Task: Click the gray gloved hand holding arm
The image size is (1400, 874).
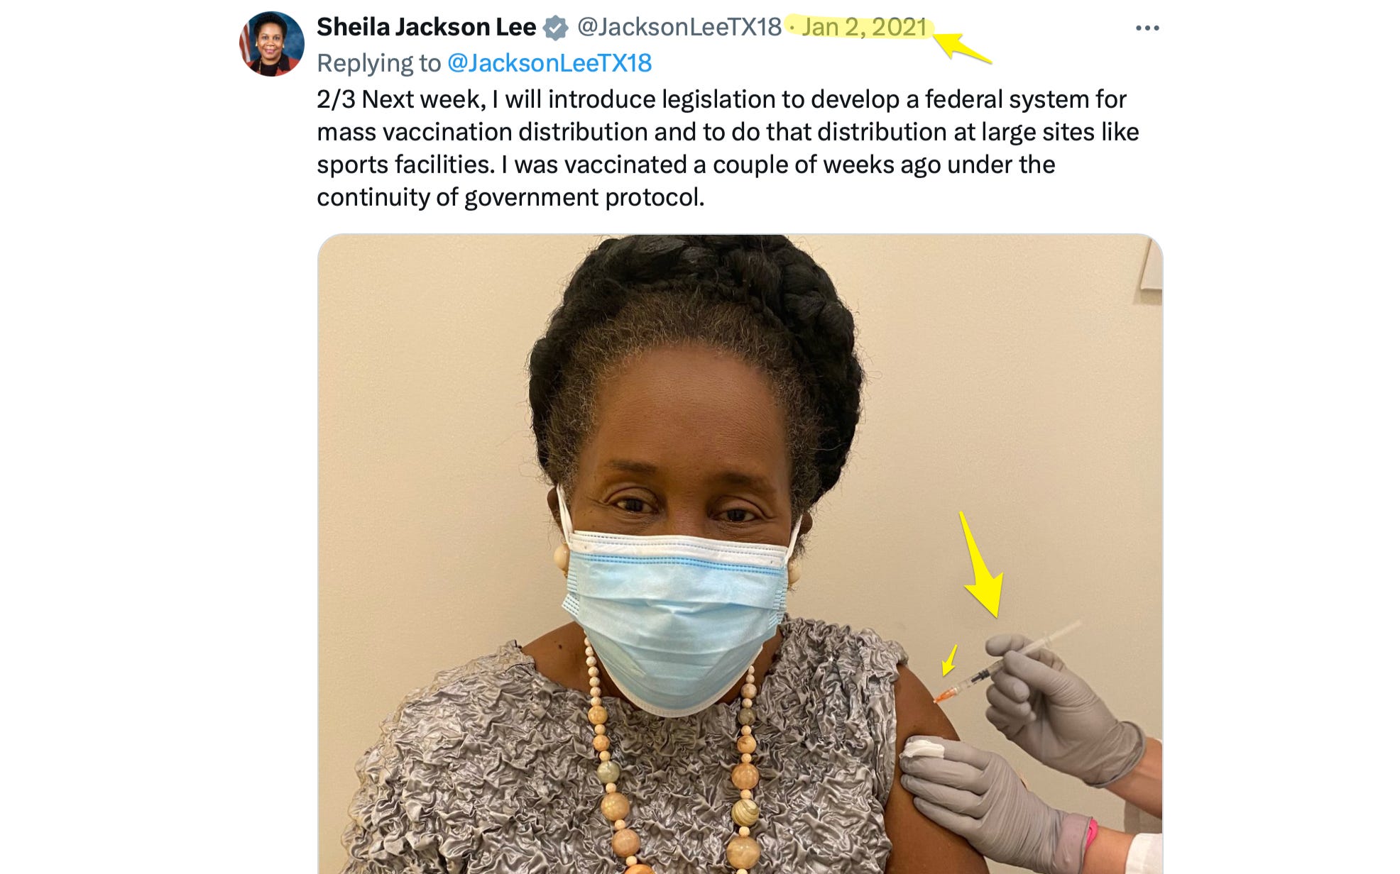Action: (995, 802)
